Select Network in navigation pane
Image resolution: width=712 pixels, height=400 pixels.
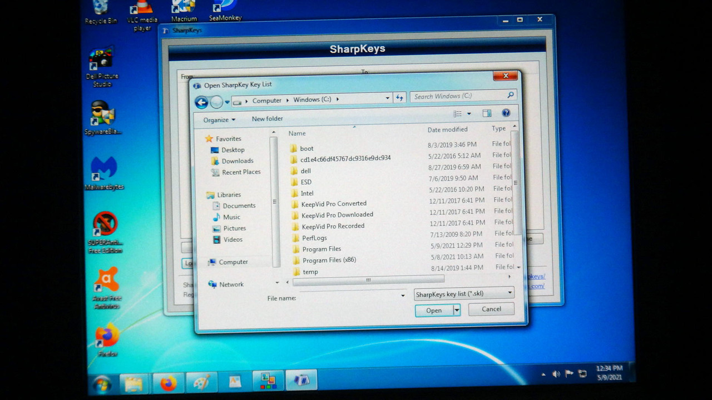coord(226,284)
